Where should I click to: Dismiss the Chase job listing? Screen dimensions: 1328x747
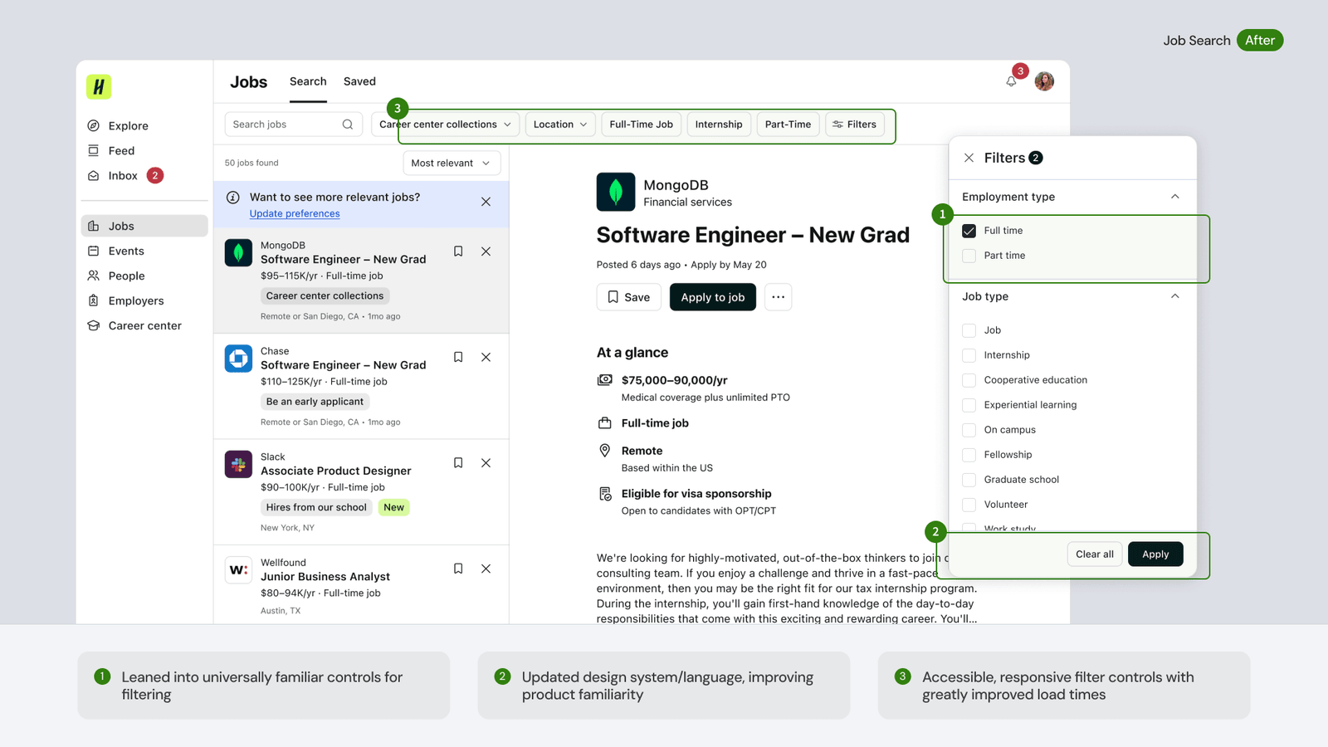[x=486, y=357]
